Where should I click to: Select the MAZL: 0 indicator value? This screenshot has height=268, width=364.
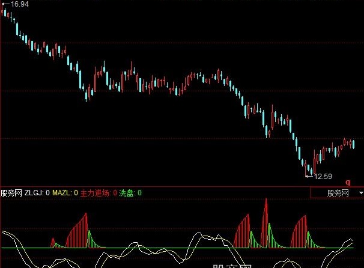click(65, 193)
